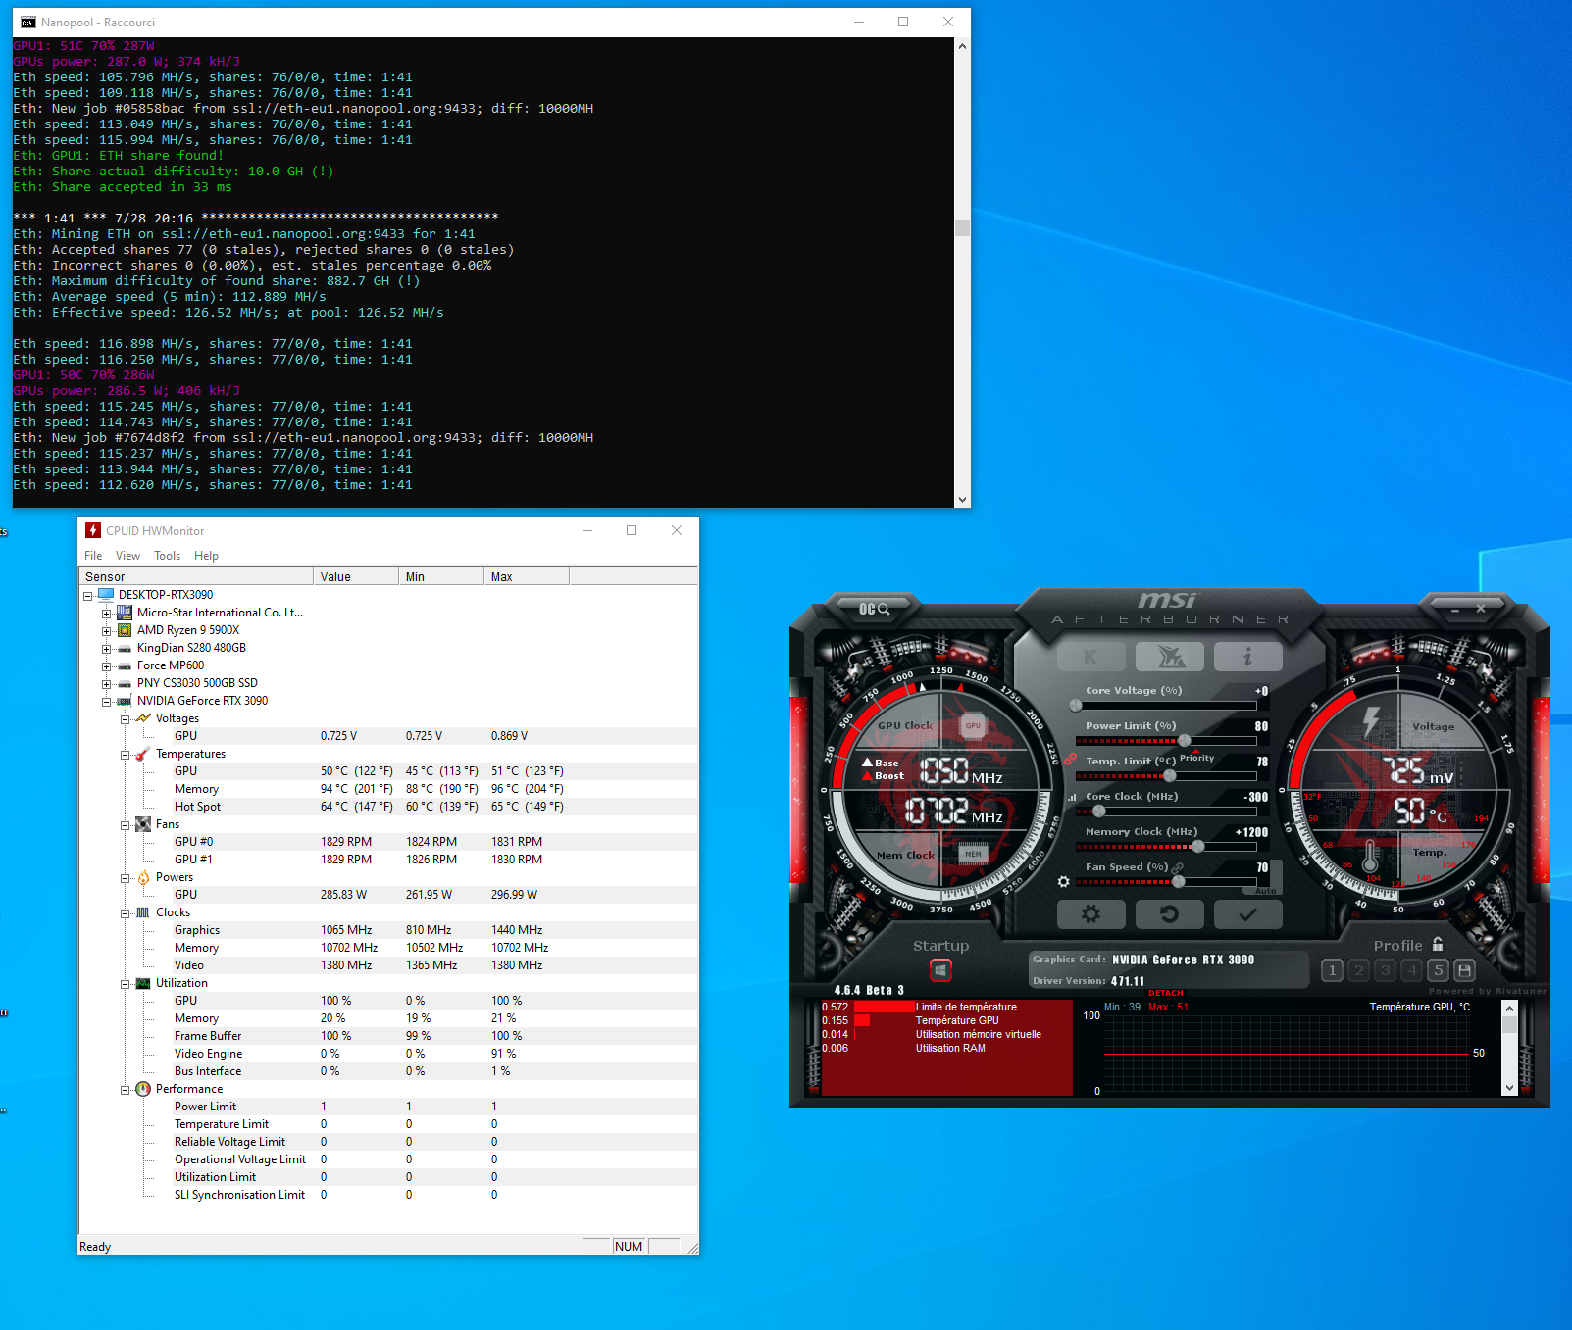Click the DETACH monitor link
The height and width of the screenshot is (1330, 1572).
click(x=1165, y=993)
